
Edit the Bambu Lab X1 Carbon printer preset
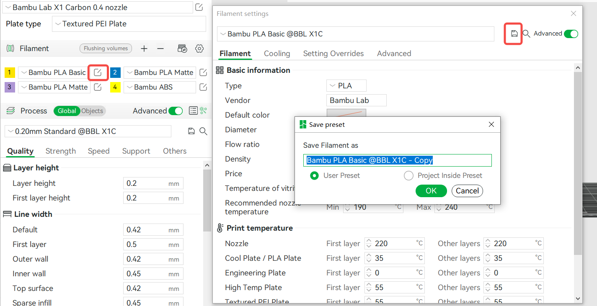[x=199, y=7]
